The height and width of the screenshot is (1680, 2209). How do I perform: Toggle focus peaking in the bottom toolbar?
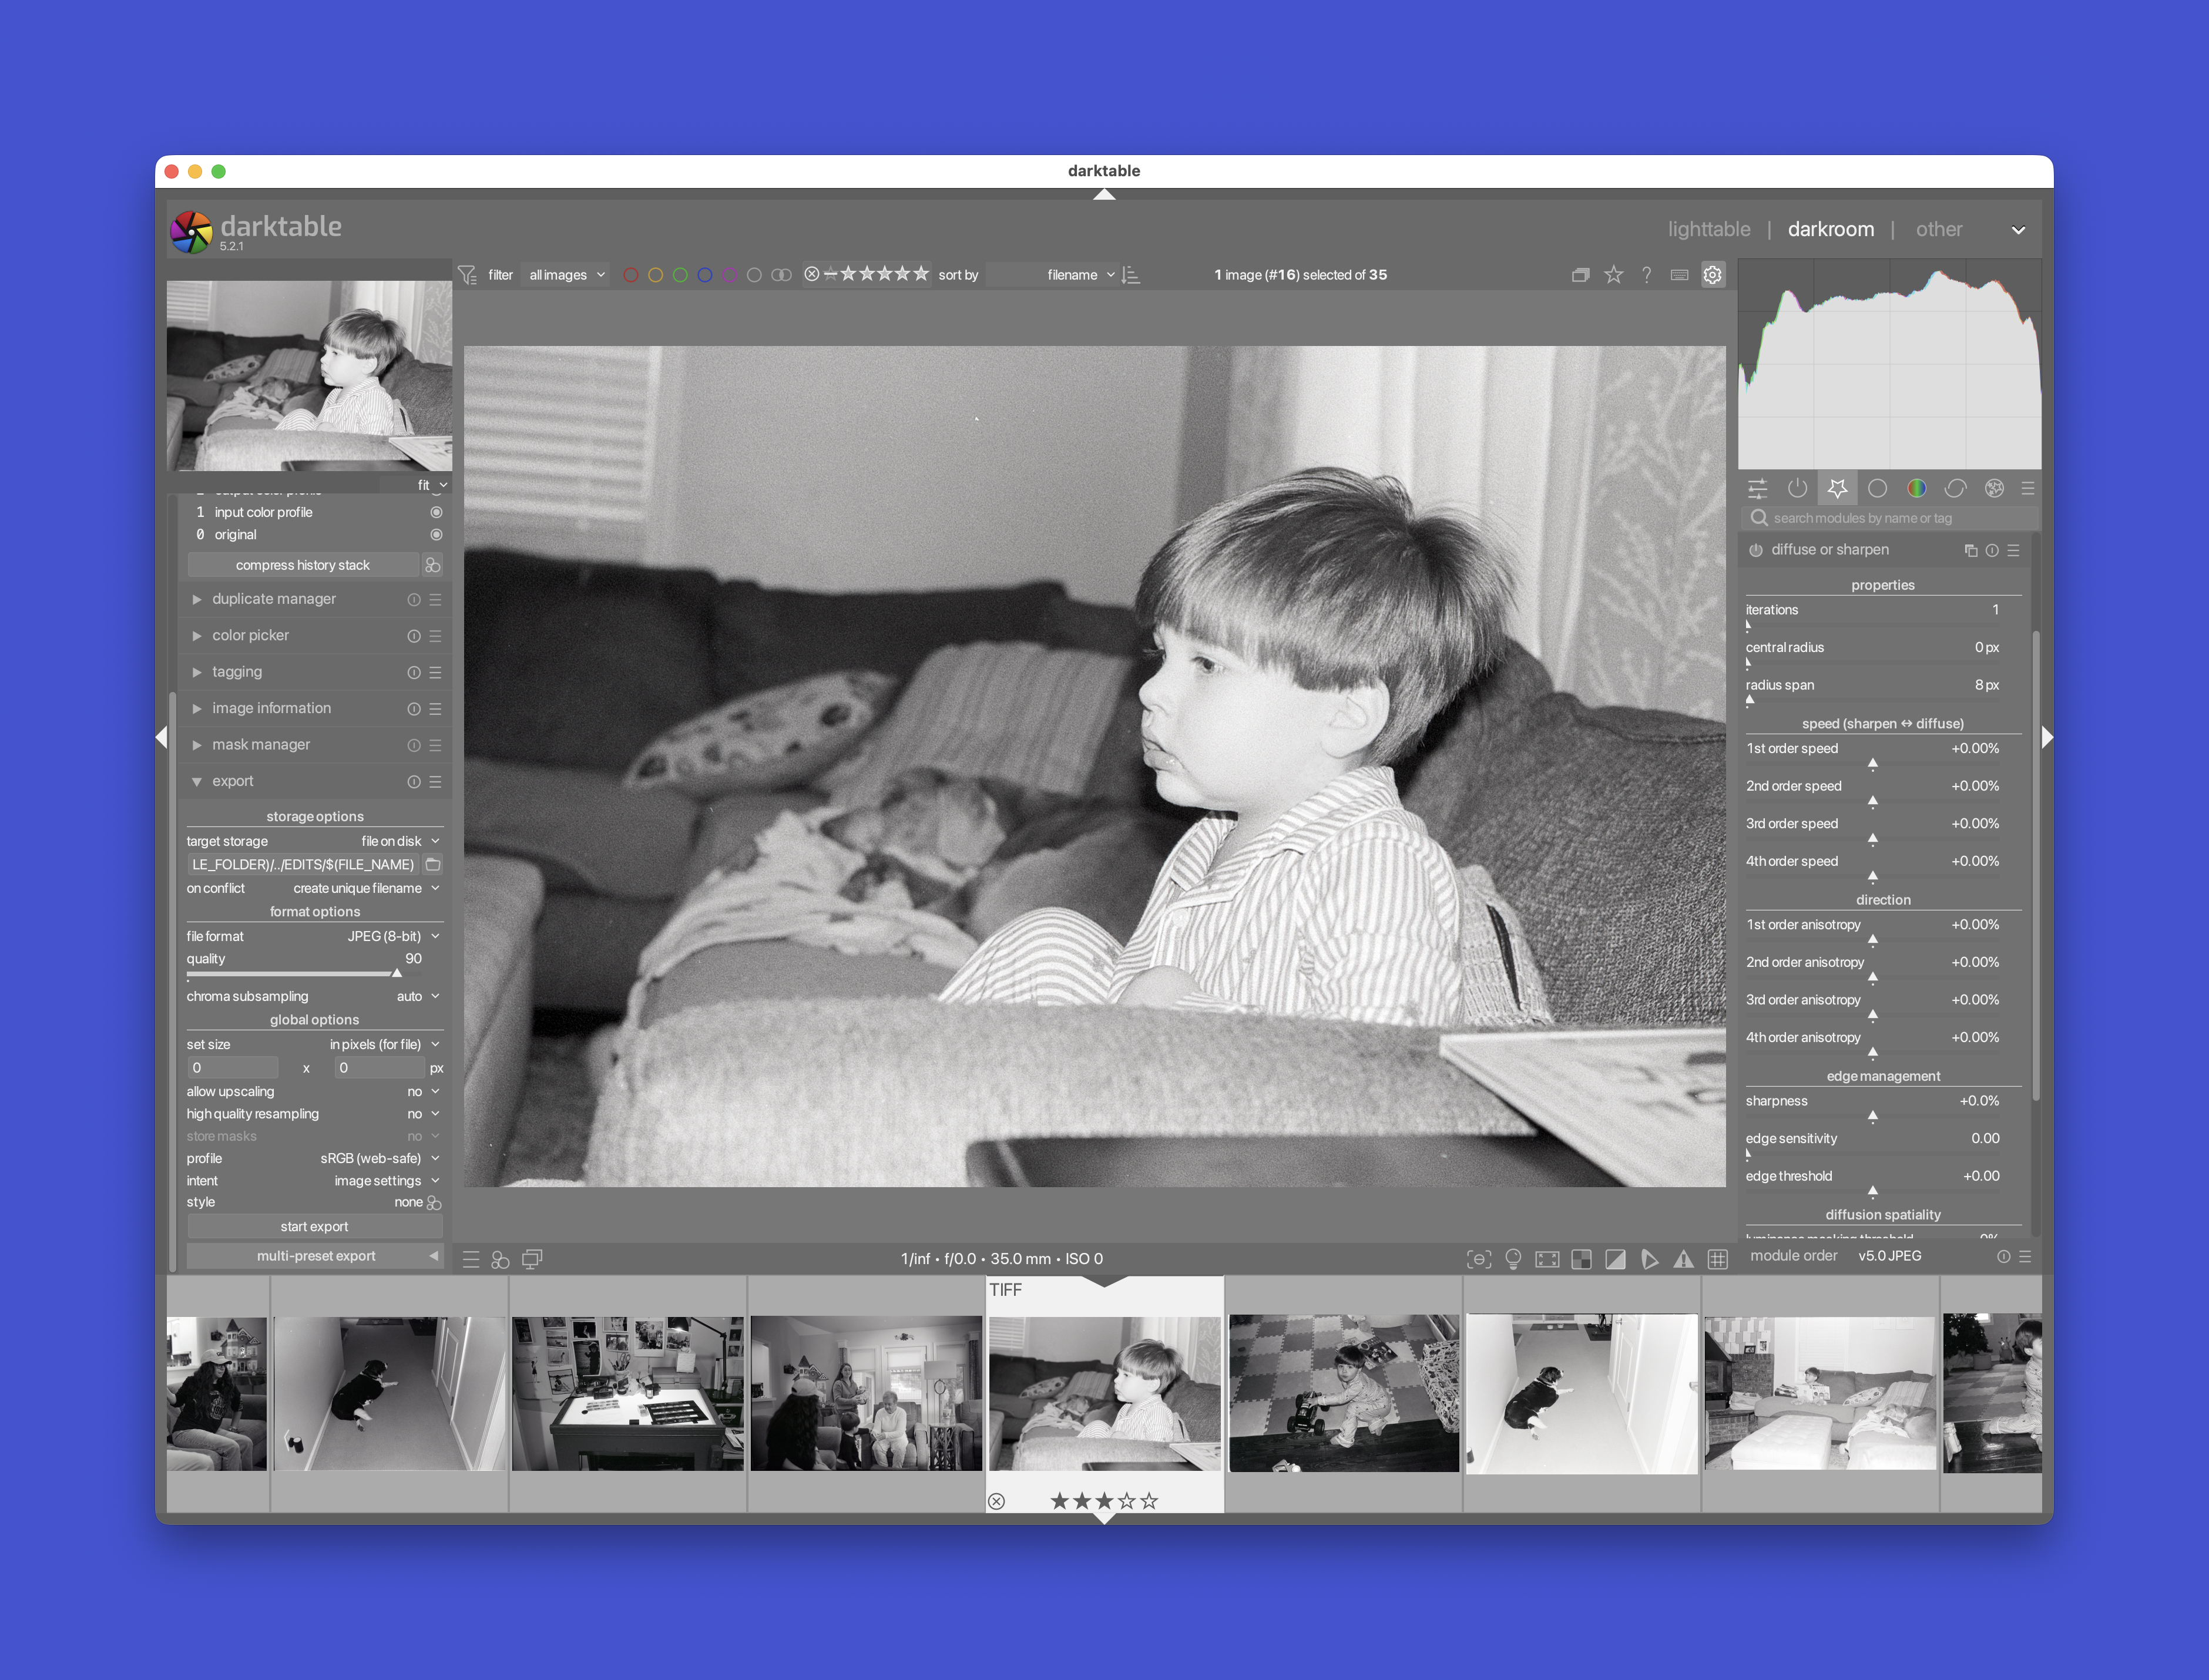pos(1480,1259)
